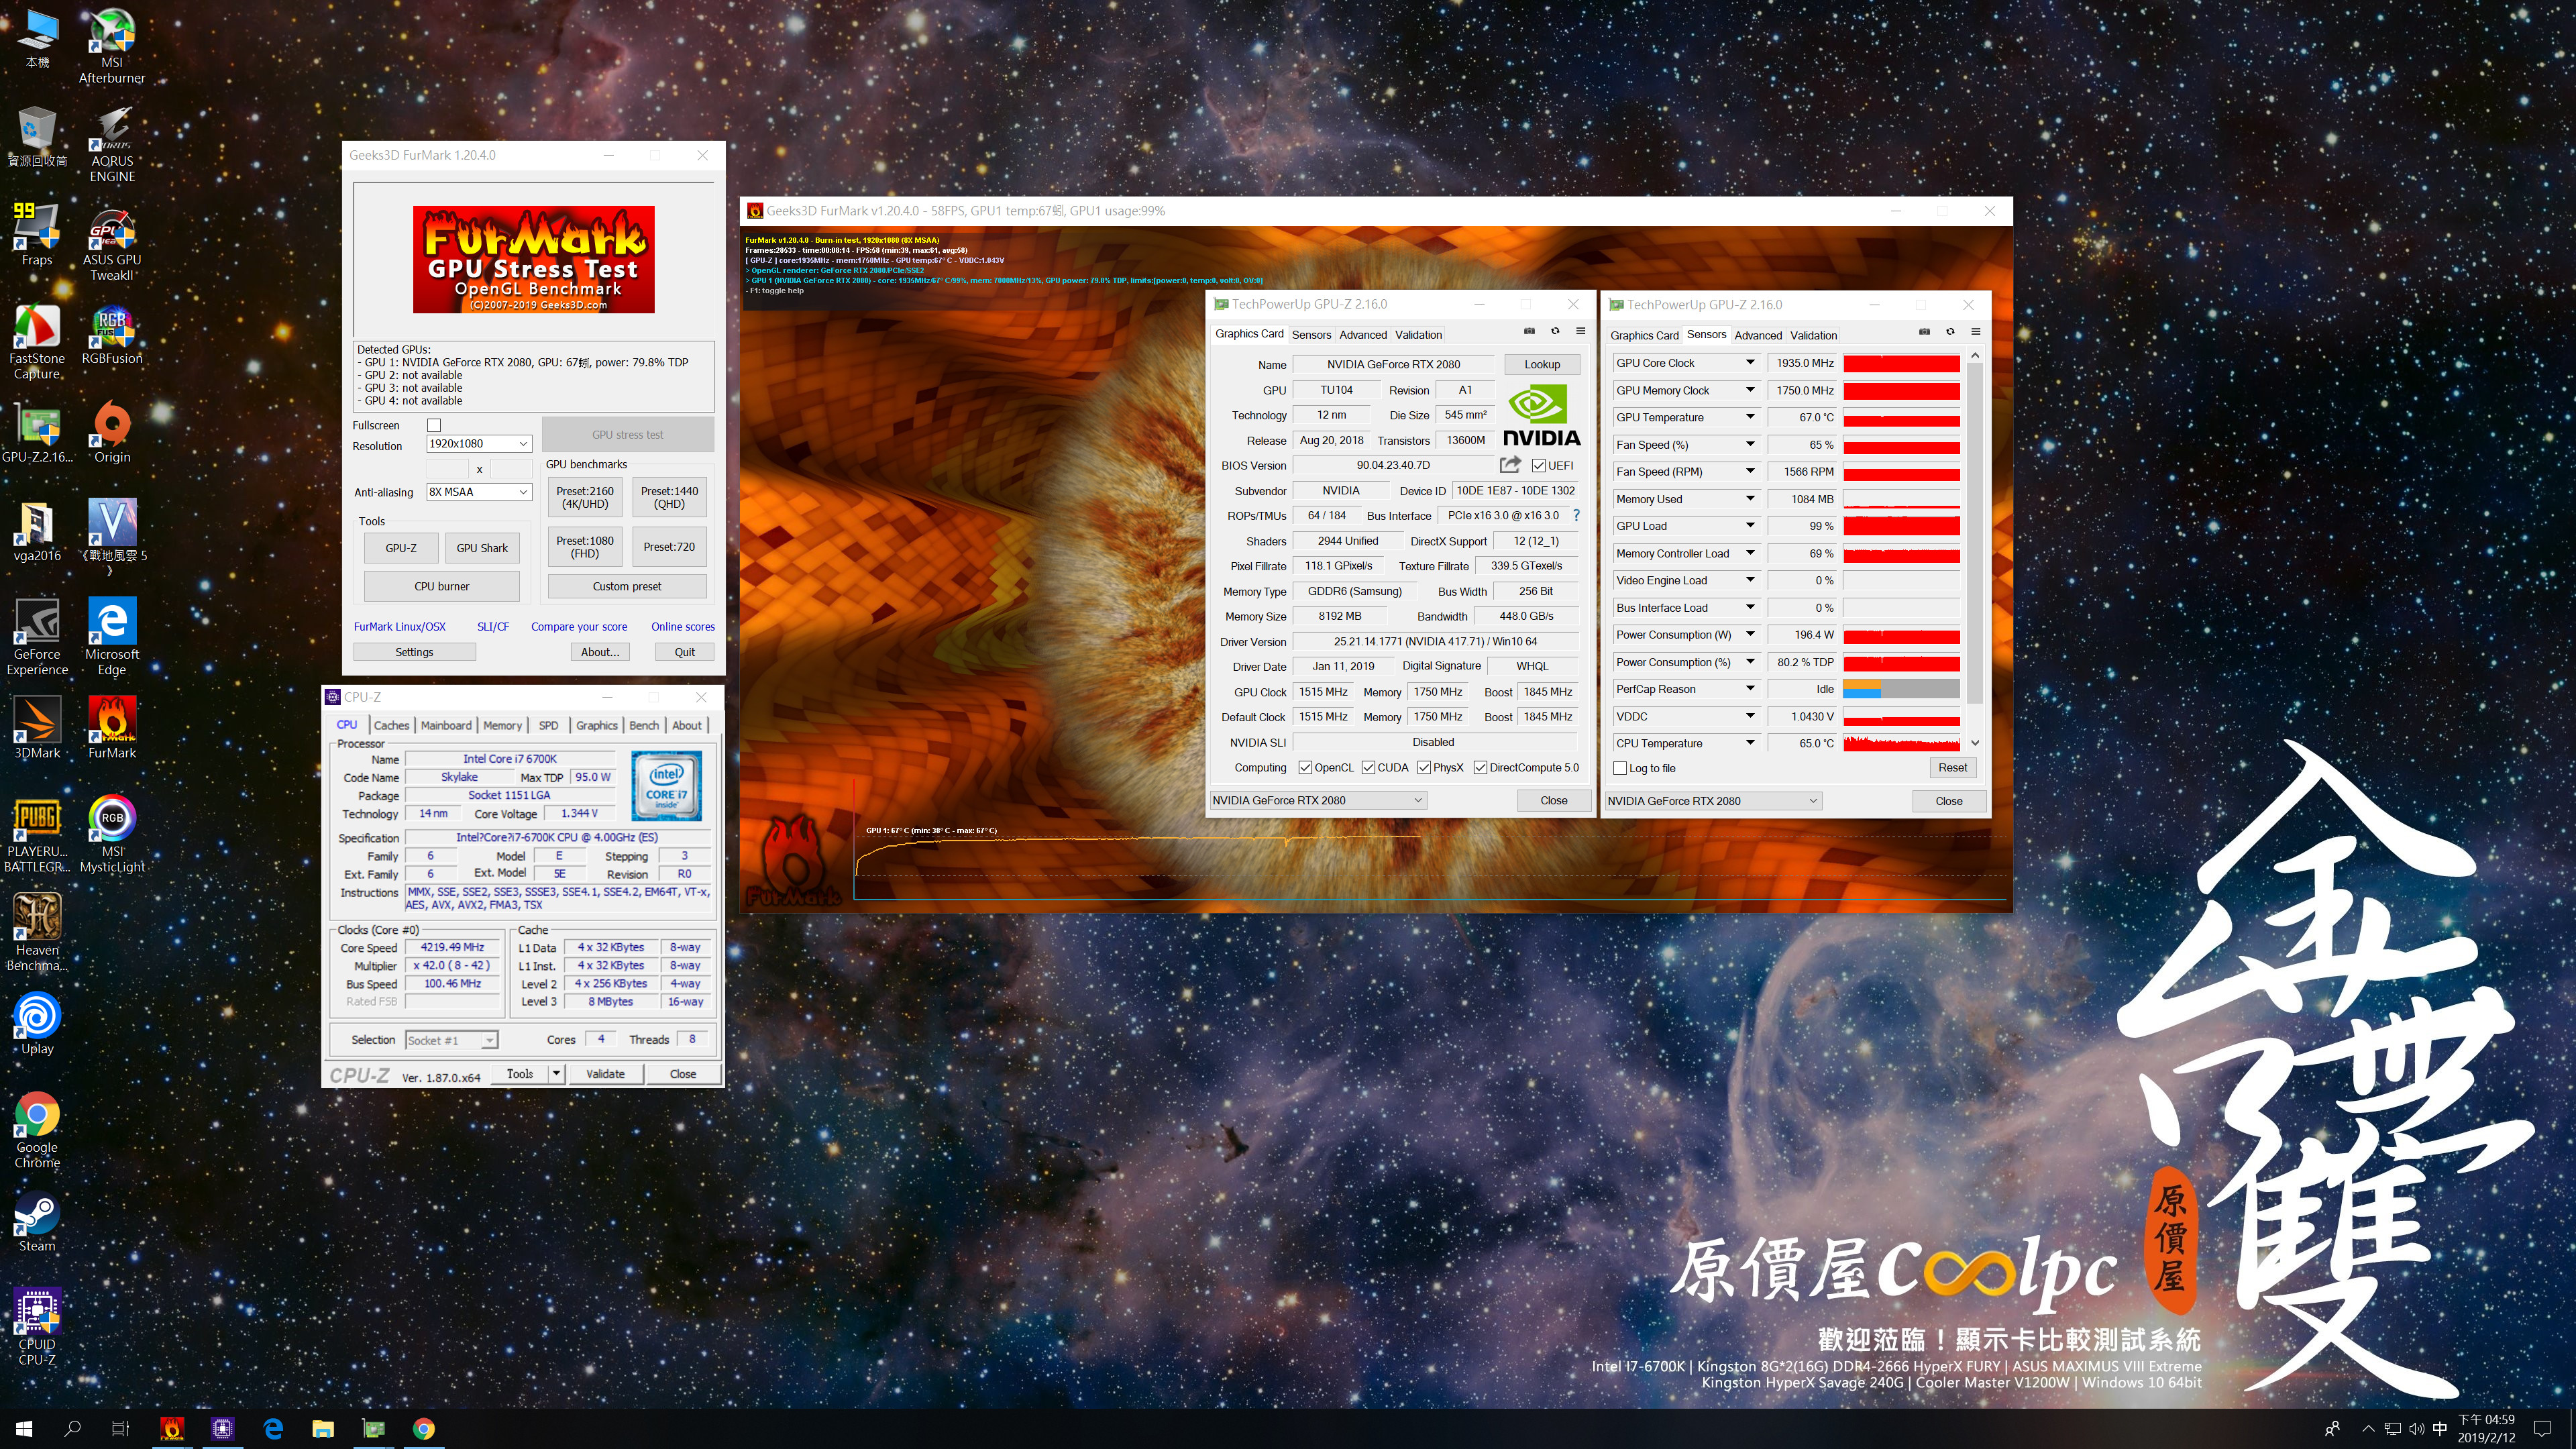Click the Lookup button in GPU-Z
The height and width of the screenshot is (1449, 2576).
click(1541, 364)
